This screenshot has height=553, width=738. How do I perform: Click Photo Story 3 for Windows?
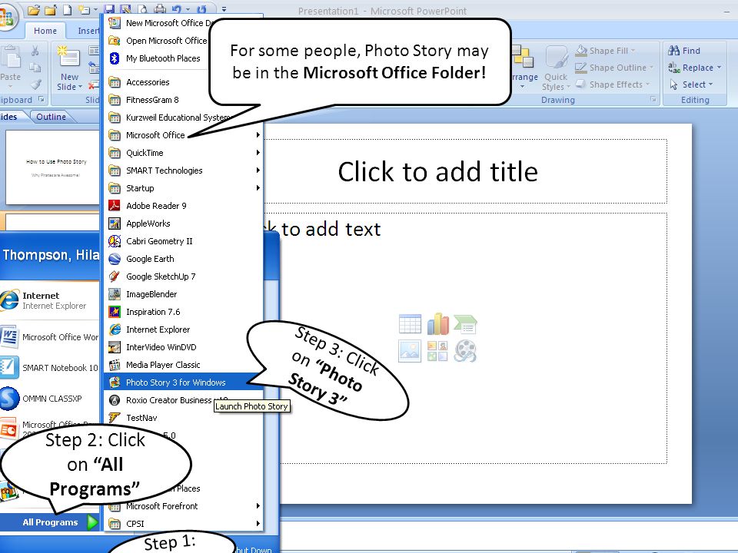(183, 382)
